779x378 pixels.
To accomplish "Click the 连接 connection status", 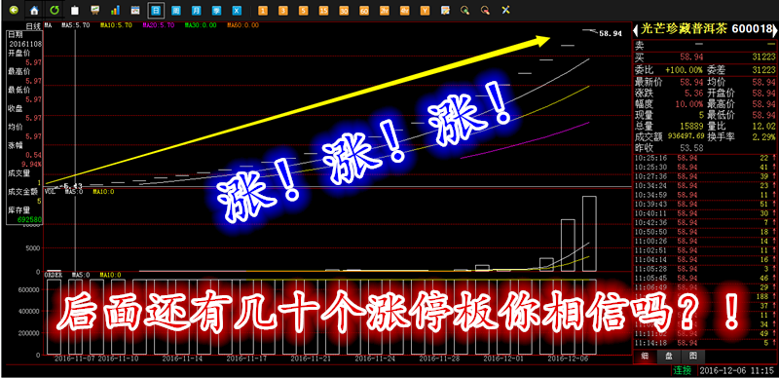I will coord(682,370).
